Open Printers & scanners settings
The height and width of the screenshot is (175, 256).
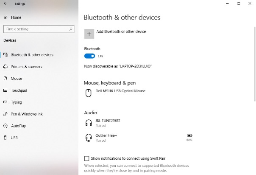(x=26, y=67)
